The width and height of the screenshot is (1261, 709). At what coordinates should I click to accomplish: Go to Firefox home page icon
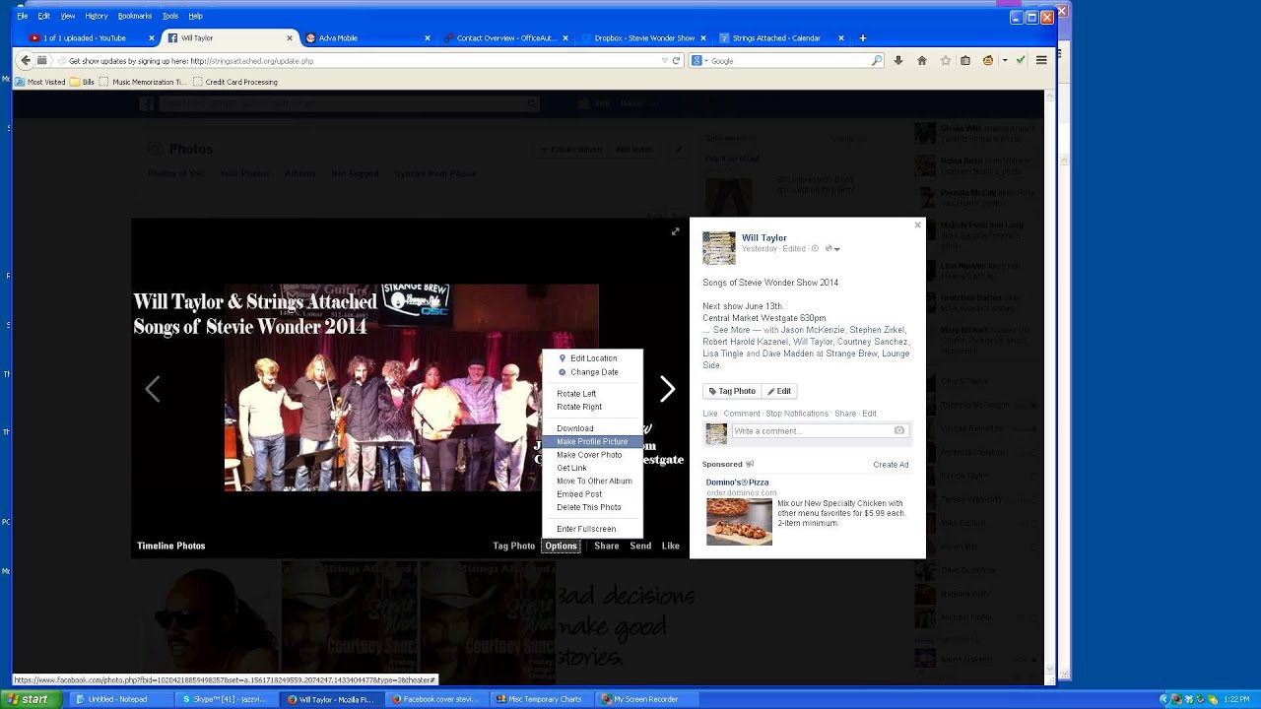coord(921,60)
